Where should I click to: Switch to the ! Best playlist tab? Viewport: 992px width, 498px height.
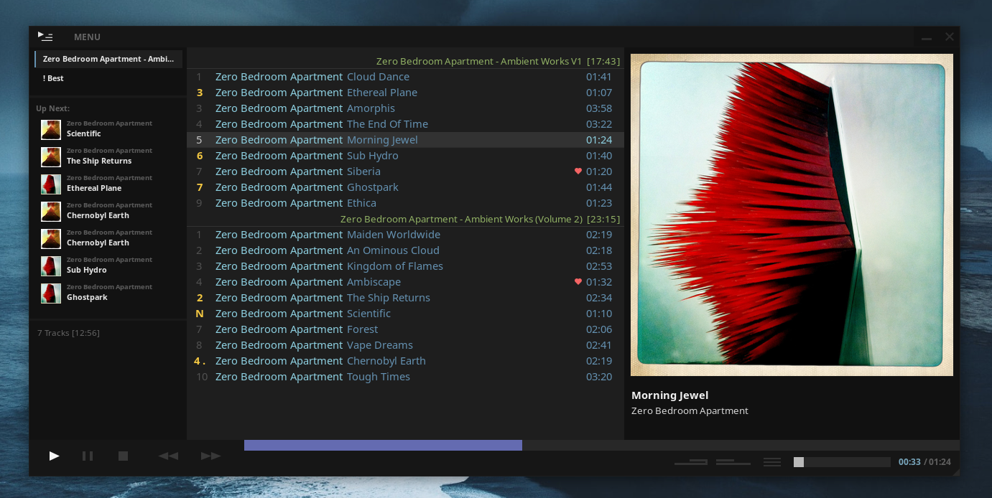(x=108, y=78)
